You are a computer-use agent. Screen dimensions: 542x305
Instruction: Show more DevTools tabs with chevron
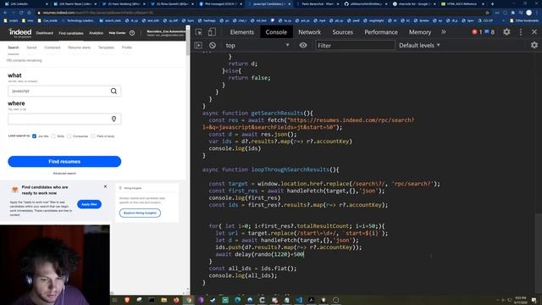point(444,32)
